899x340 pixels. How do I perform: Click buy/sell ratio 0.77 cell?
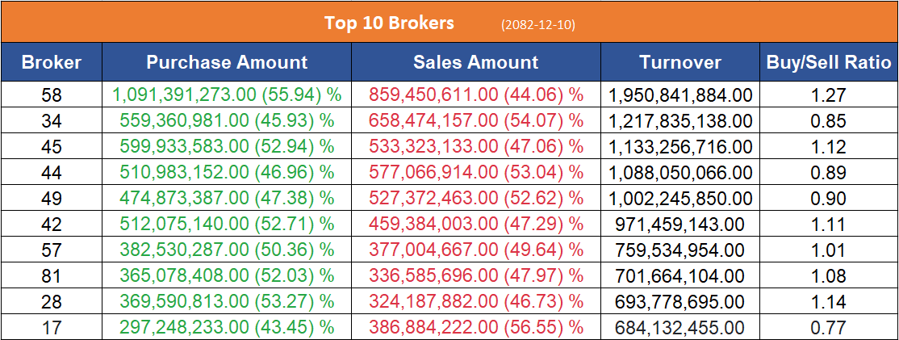click(x=829, y=328)
